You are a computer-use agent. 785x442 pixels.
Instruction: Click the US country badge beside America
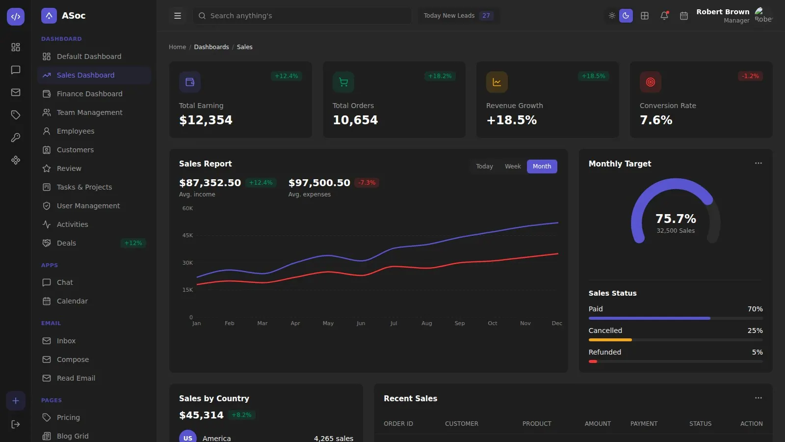coord(188,438)
